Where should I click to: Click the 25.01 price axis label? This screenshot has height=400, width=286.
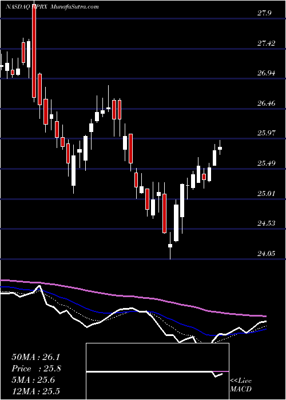click(266, 193)
